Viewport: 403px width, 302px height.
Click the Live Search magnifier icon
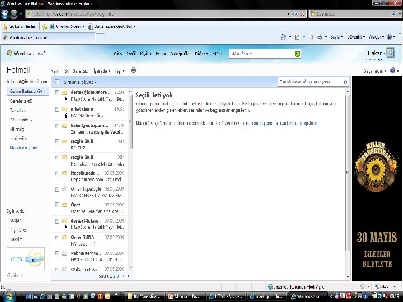point(393,13)
